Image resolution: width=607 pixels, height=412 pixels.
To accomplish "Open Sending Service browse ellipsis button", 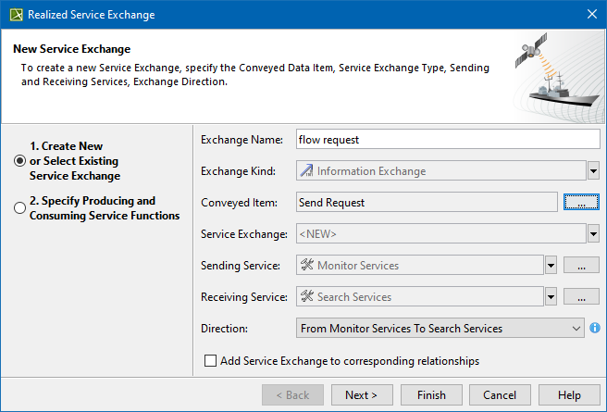I will (582, 266).
